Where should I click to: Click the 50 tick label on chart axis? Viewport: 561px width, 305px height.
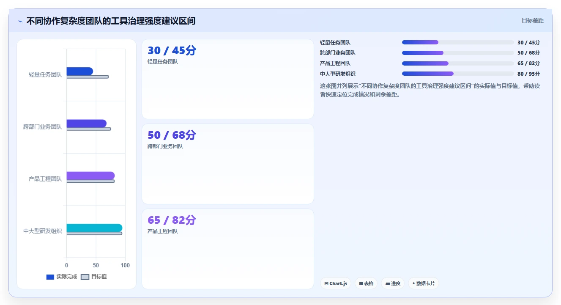click(96, 265)
